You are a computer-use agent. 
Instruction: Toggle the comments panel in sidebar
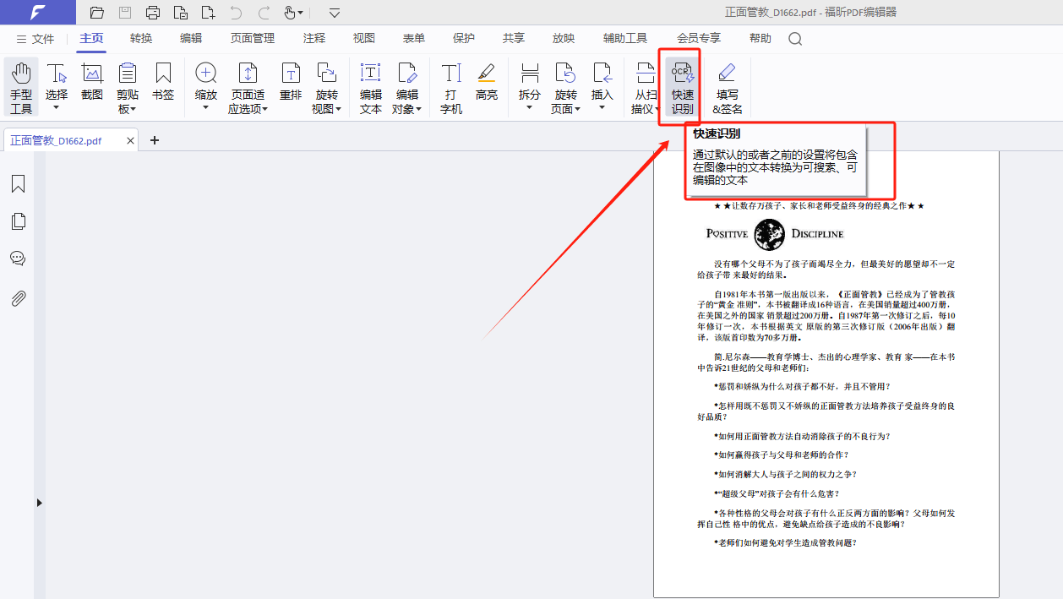(18, 259)
